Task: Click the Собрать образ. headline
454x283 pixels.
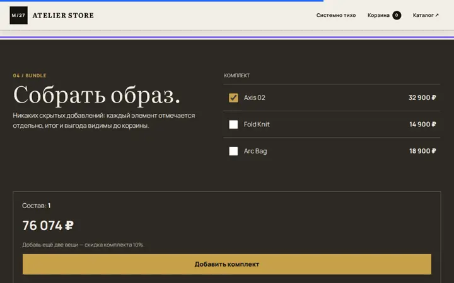Action: 96,96
